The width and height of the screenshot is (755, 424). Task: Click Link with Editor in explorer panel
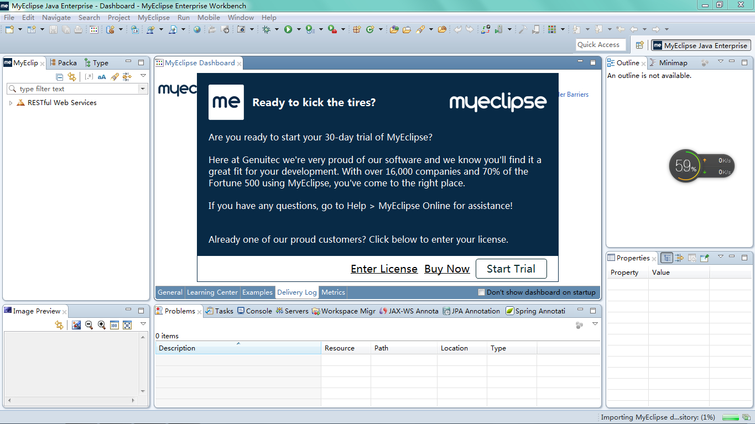point(72,77)
